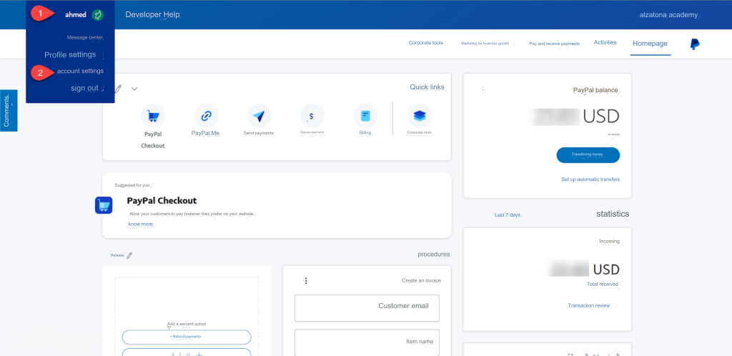
Task: Click the statistics heading
Action: (613, 214)
